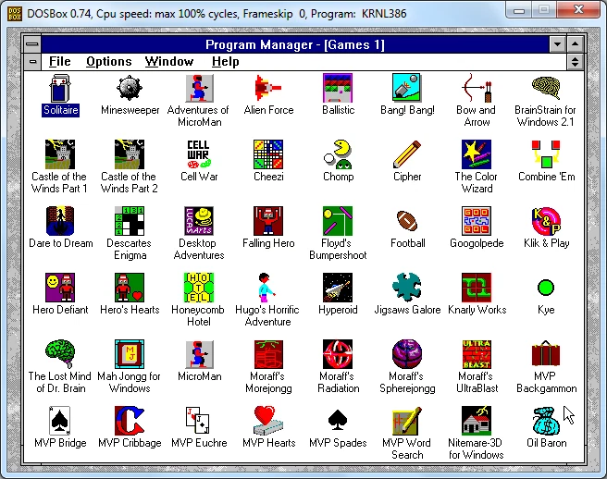607x479 pixels.
Task: Select the MVP Bridge card icon
Action: tap(60, 421)
